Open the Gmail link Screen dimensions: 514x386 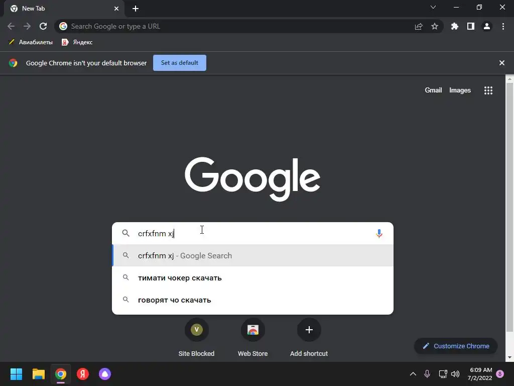[x=433, y=90]
